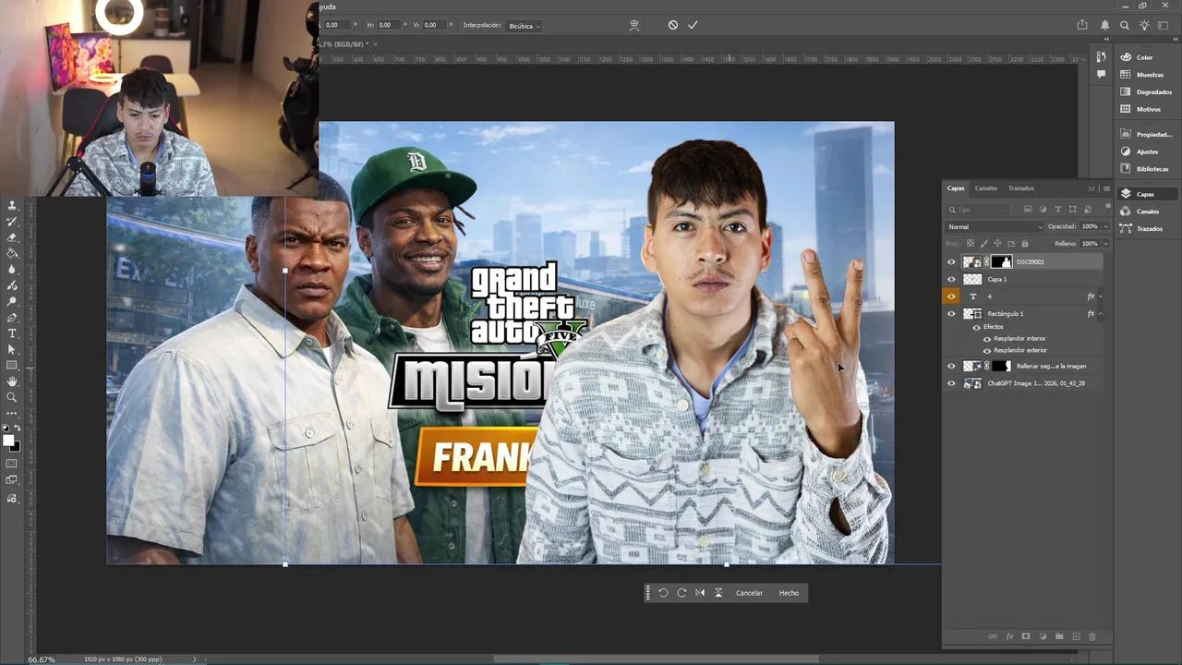Select the Eraser tool
Viewport: 1182px width, 665px height.
(12, 237)
